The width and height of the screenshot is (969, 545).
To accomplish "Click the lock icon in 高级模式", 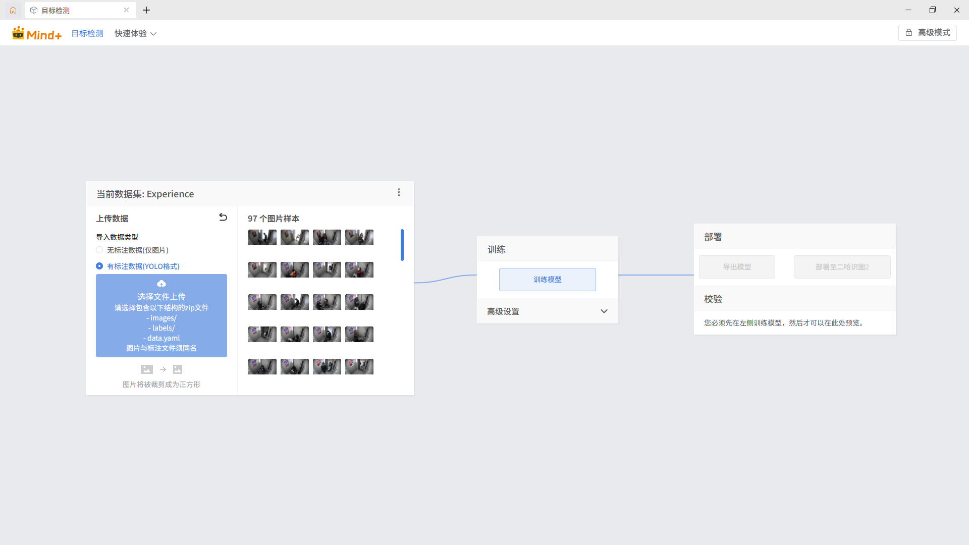I will coord(909,33).
